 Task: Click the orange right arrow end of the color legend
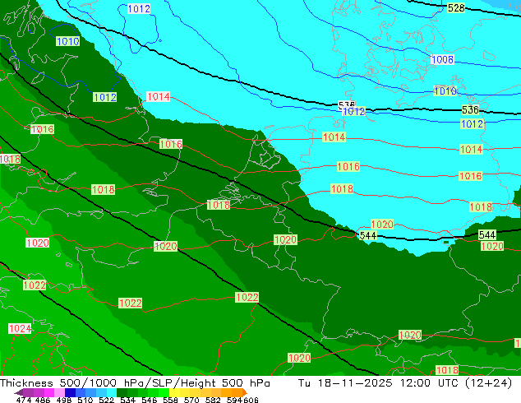pos(245,392)
